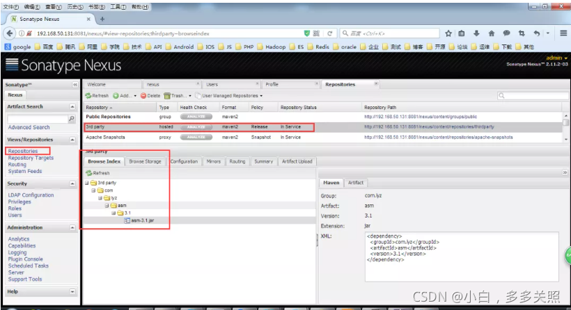The width and height of the screenshot is (571, 310).
Task: Switch to the Artifact details tab
Action: [x=355, y=183]
